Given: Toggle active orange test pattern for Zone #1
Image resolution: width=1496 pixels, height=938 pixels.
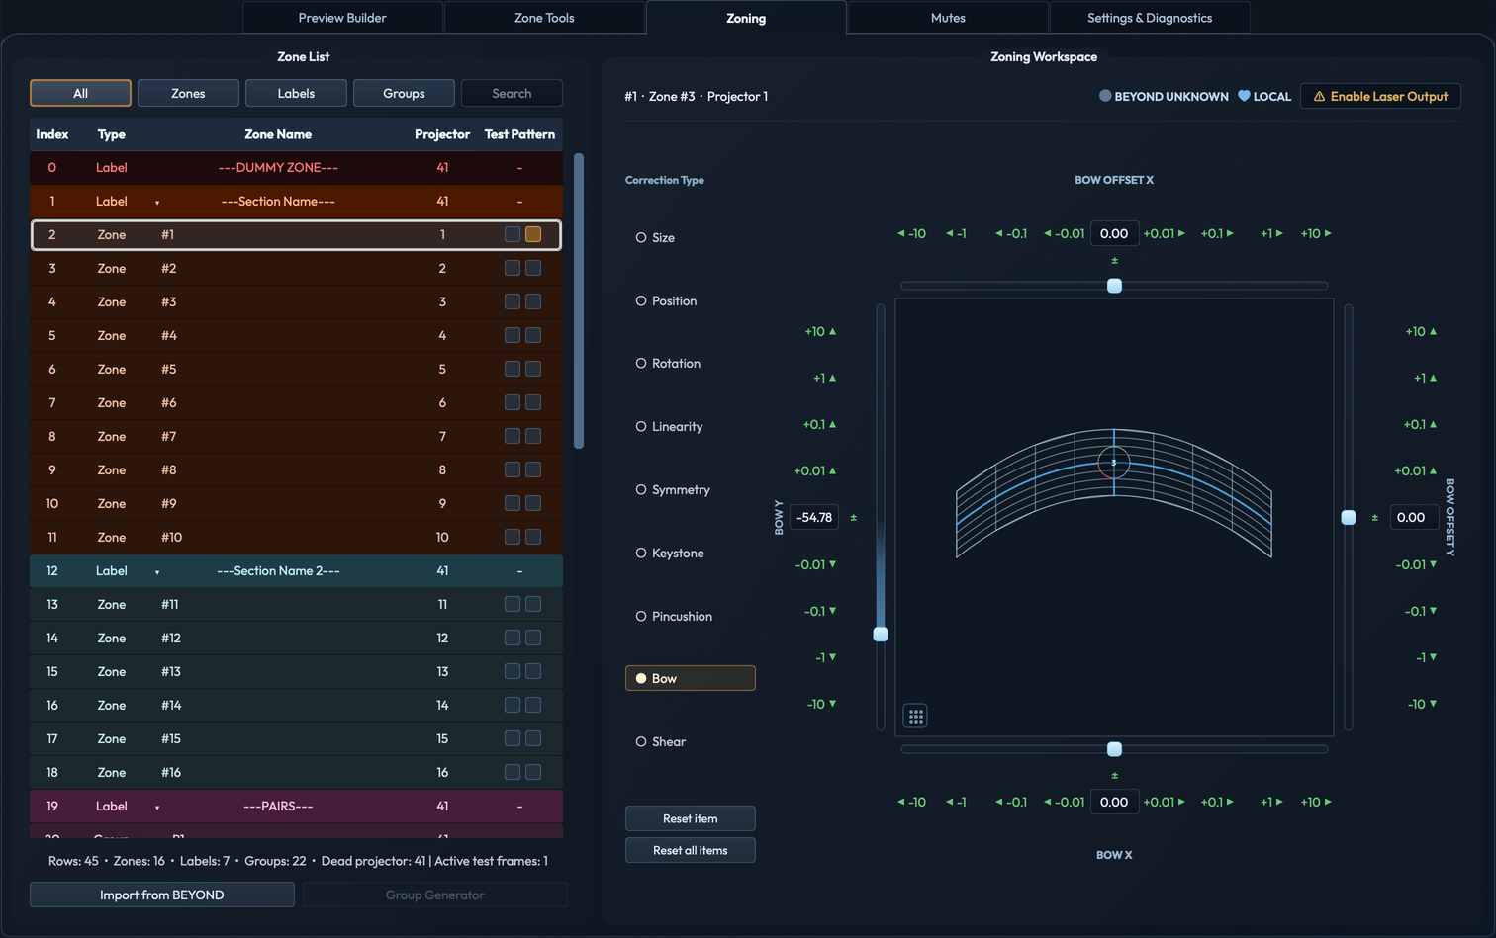Looking at the screenshot, I should (533, 234).
